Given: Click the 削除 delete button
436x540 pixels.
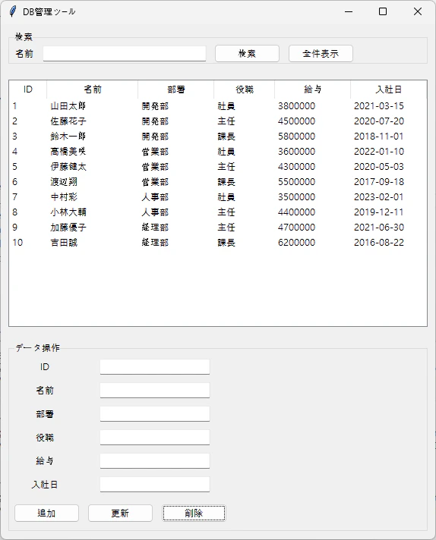Looking at the screenshot, I should tap(194, 513).
